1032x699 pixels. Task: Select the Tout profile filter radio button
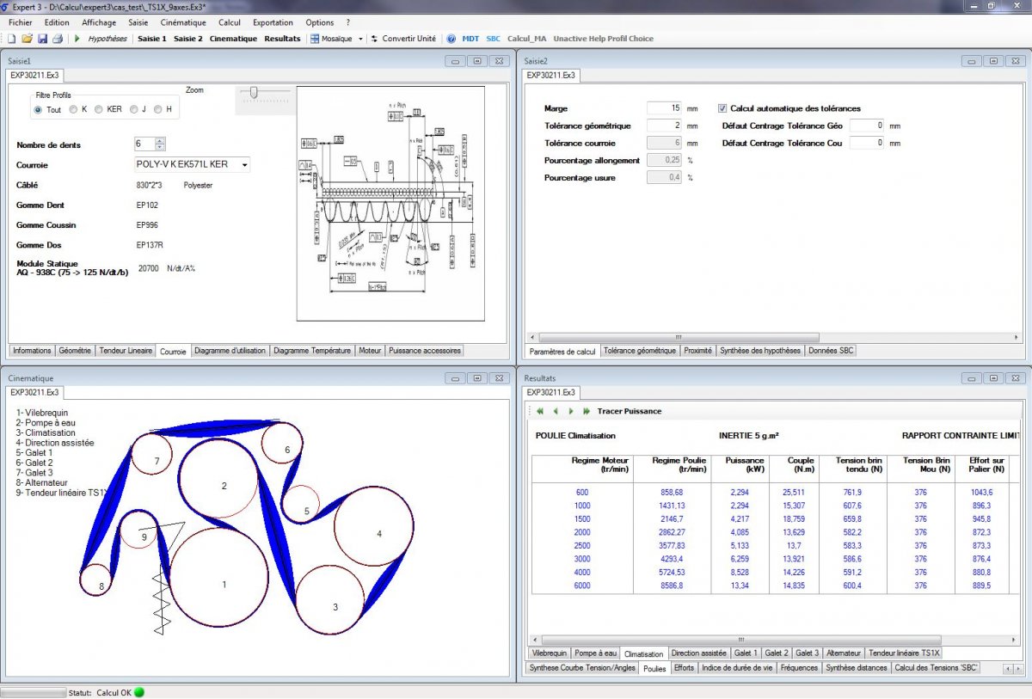coord(38,110)
